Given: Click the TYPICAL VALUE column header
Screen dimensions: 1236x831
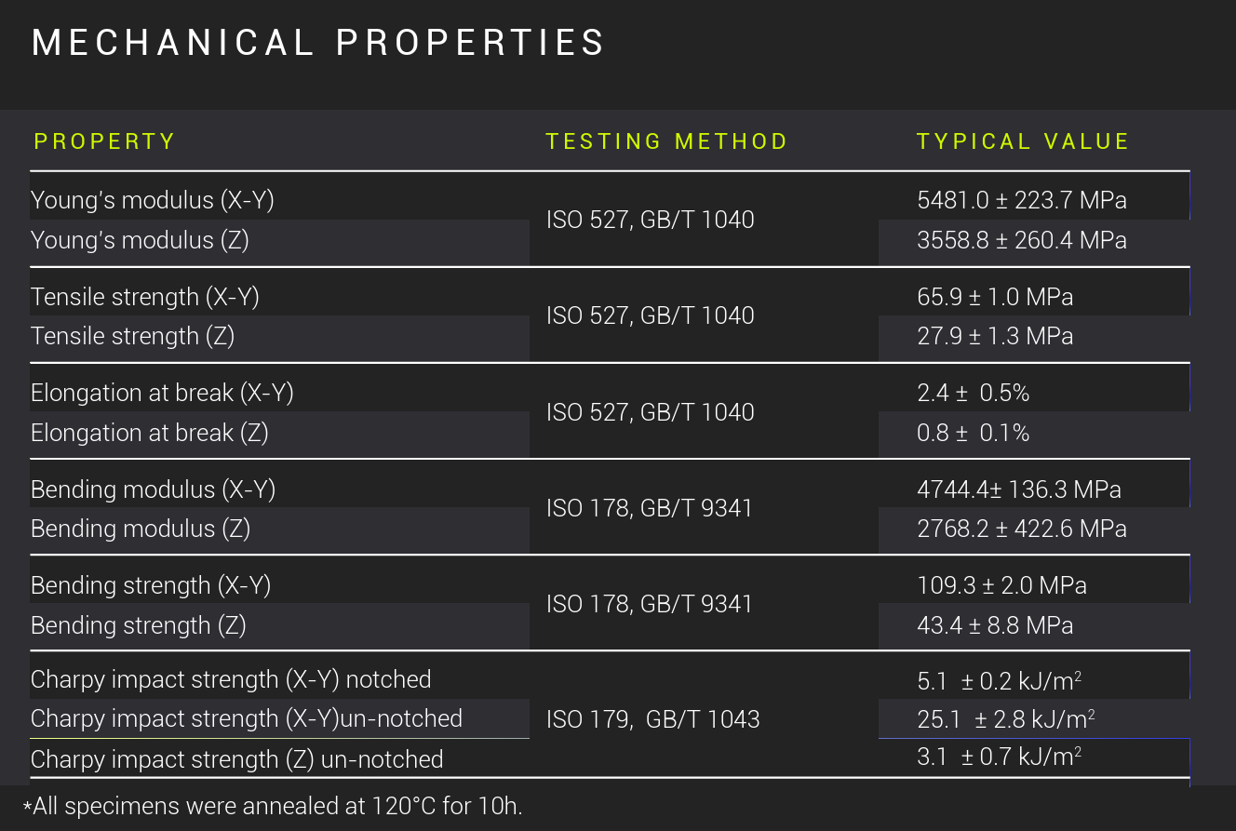Looking at the screenshot, I should point(1022,141).
